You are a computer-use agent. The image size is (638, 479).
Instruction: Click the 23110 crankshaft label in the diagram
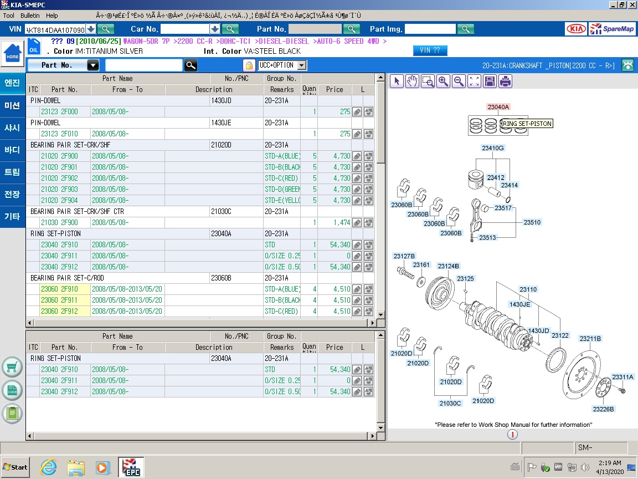pyautogui.click(x=528, y=289)
